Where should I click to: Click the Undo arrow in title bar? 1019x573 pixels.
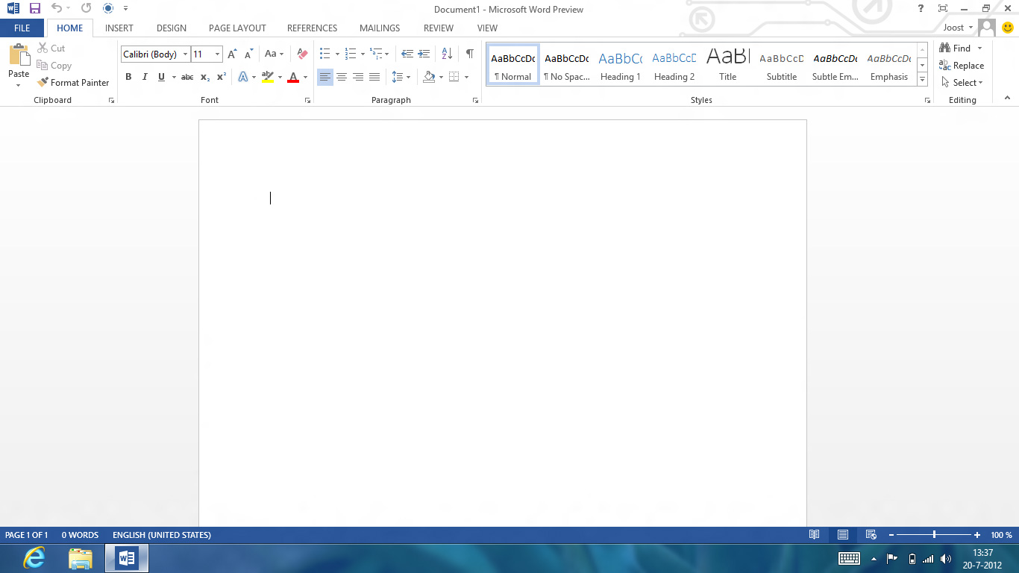tap(57, 8)
